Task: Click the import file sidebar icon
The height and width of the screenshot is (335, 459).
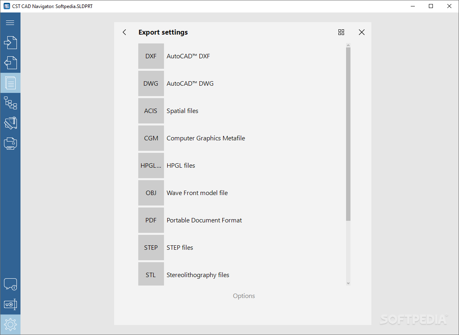Action: [x=10, y=43]
